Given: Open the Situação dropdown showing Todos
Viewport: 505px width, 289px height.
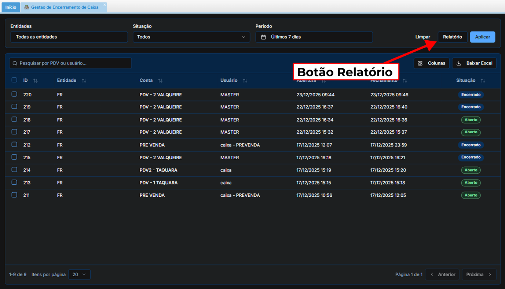Looking at the screenshot, I should pos(191,37).
